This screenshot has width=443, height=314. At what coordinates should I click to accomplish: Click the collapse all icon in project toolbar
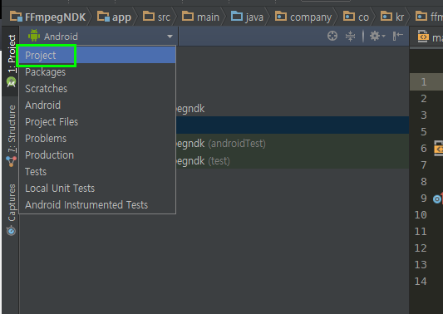pos(350,37)
